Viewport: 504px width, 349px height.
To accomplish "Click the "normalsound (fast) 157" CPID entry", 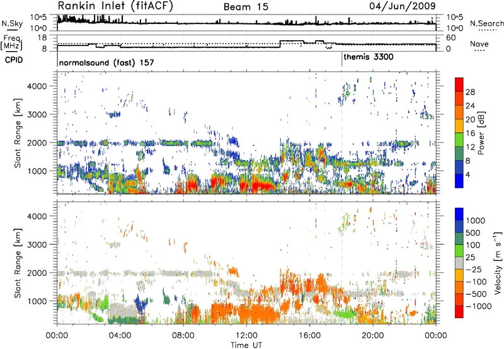I will click(x=106, y=62).
